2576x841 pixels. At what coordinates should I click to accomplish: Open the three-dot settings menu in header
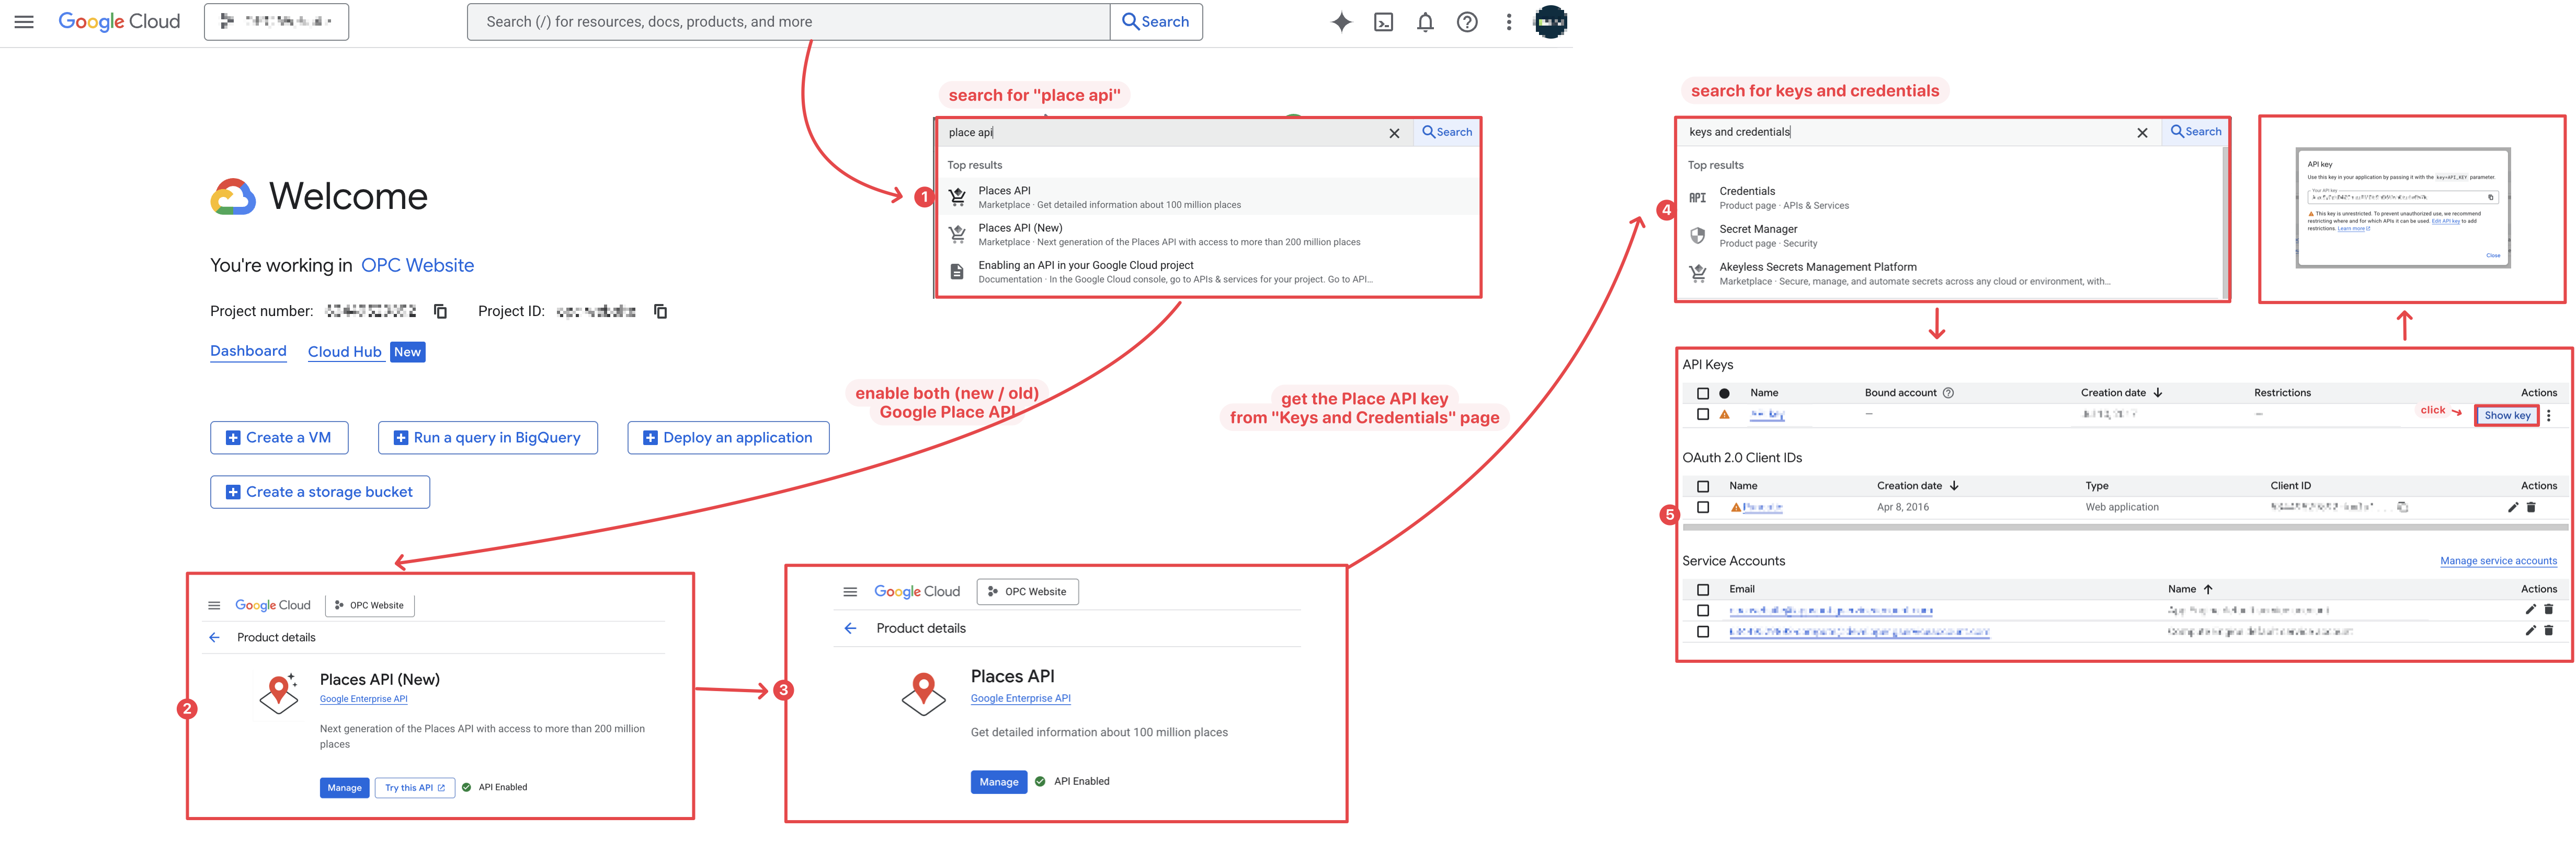pyautogui.click(x=1508, y=22)
